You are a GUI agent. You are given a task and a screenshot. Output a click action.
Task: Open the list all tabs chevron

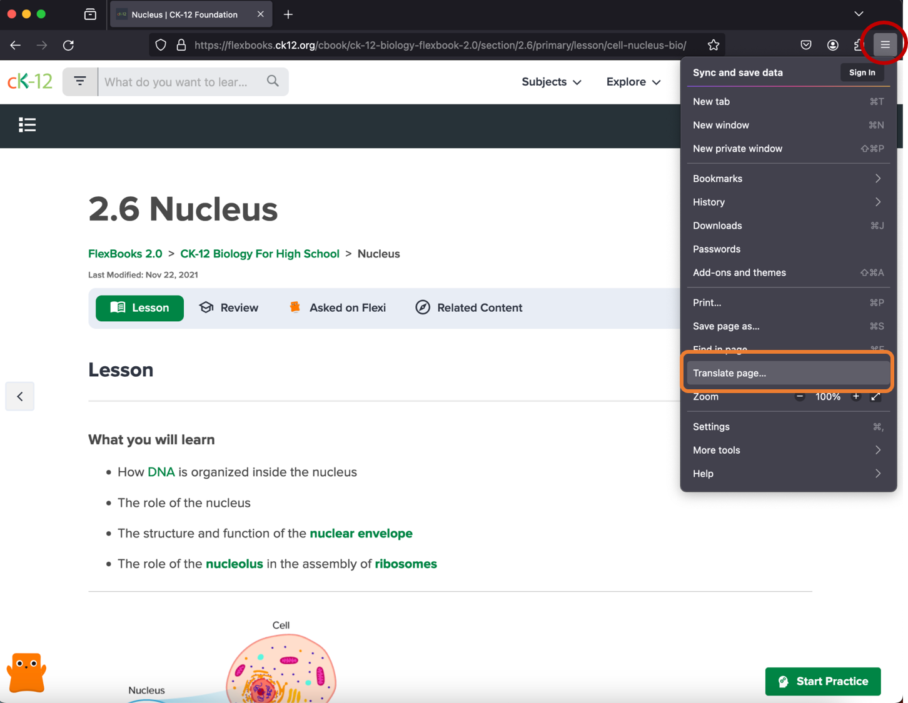tap(859, 14)
